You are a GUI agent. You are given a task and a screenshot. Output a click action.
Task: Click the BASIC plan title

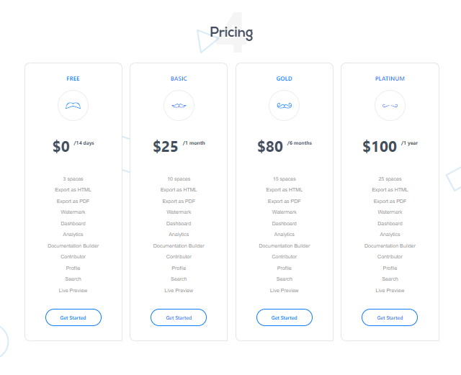[179, 78]
